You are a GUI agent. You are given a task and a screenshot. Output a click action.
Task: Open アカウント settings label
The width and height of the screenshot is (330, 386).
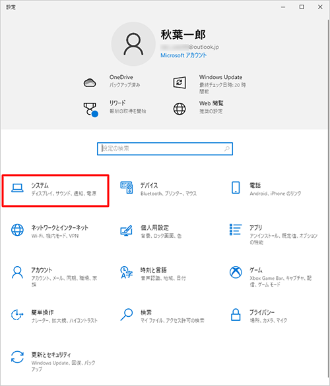coord(42,270)
